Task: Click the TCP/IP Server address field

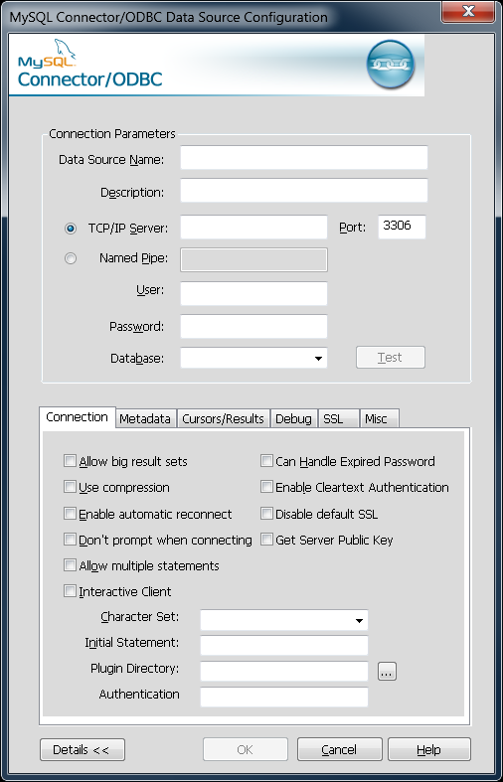Action: pyautogui.click(x=253, y=228)
